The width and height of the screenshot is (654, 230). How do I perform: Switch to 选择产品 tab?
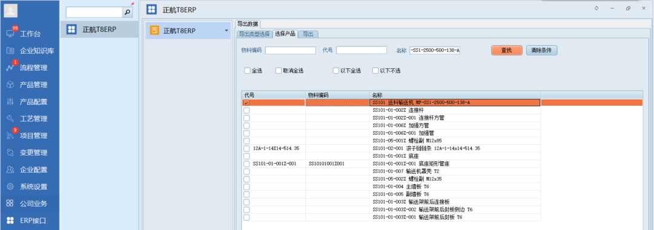285,34
